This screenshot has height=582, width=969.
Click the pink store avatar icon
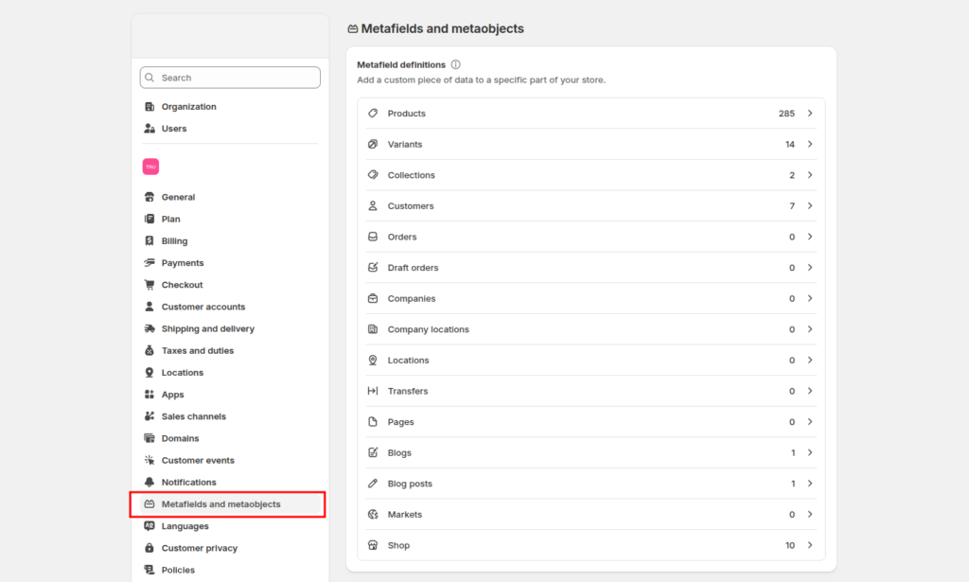pos(150,167)
